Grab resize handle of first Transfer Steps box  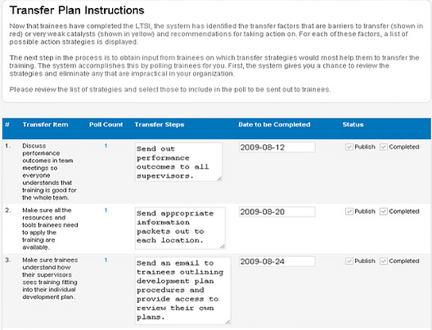point(219,179)
